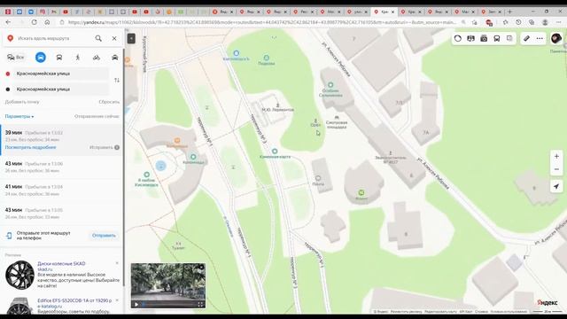Toggle the traffic layer on the map
Image resolution: width=567 pixels, height=319 pixels.
coord(458,38)
